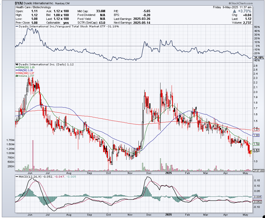Image resolution: width=265 pixels, height=218 pixels.
Task: Click the blue 1.30 price tag on the axis
Action: tap(256, 135)
